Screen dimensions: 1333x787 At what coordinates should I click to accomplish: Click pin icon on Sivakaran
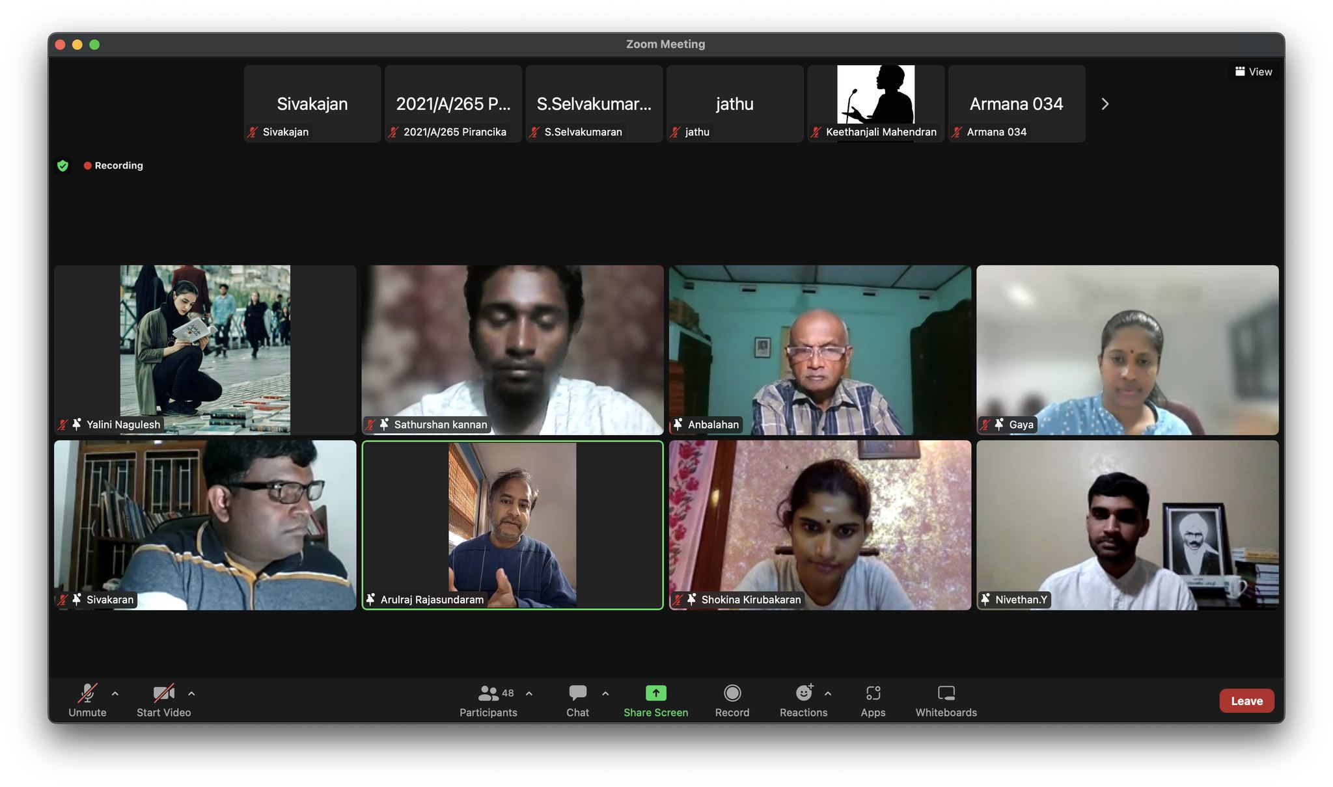tap(77, 599)
